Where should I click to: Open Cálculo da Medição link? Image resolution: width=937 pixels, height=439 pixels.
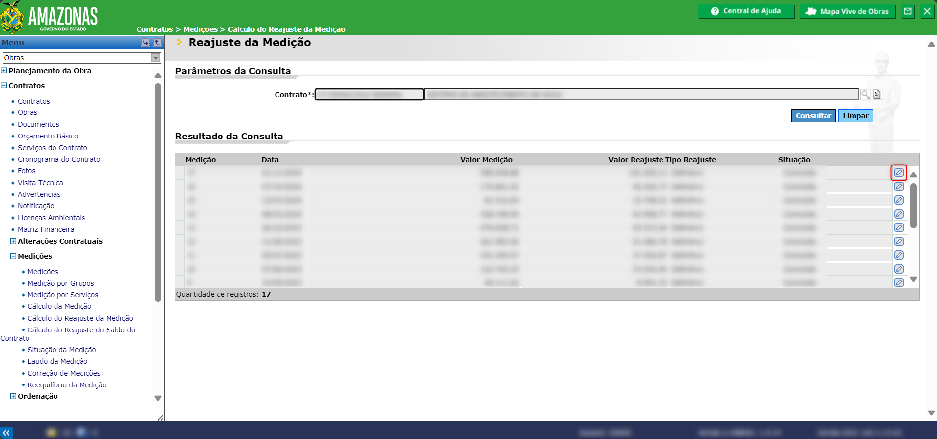click(x=59, y=306)
